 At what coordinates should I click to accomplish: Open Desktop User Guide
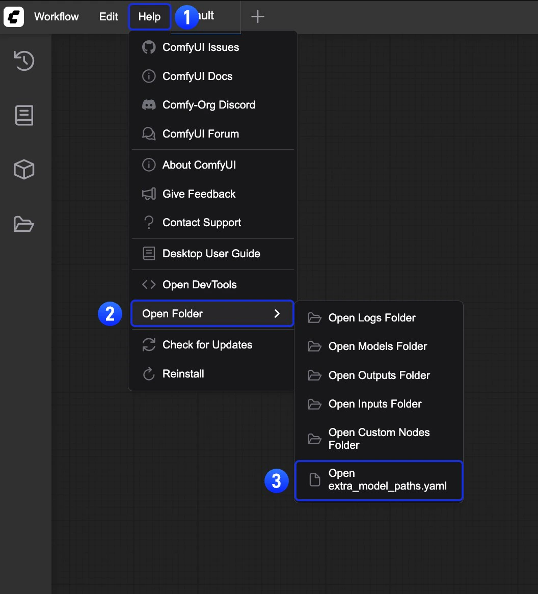tap(212, 253)
